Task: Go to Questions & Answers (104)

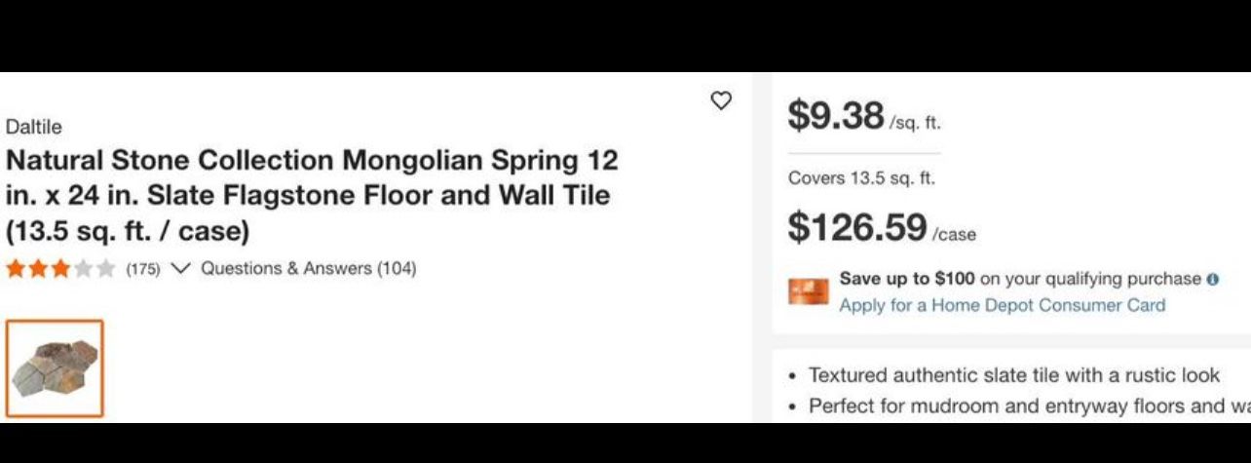Action: pyautogui.click(x=308, y=268)
